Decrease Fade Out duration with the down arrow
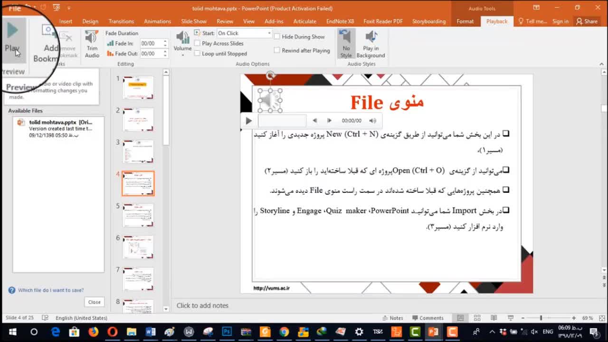This screenshot has height=342, width=608. point(165,56)
